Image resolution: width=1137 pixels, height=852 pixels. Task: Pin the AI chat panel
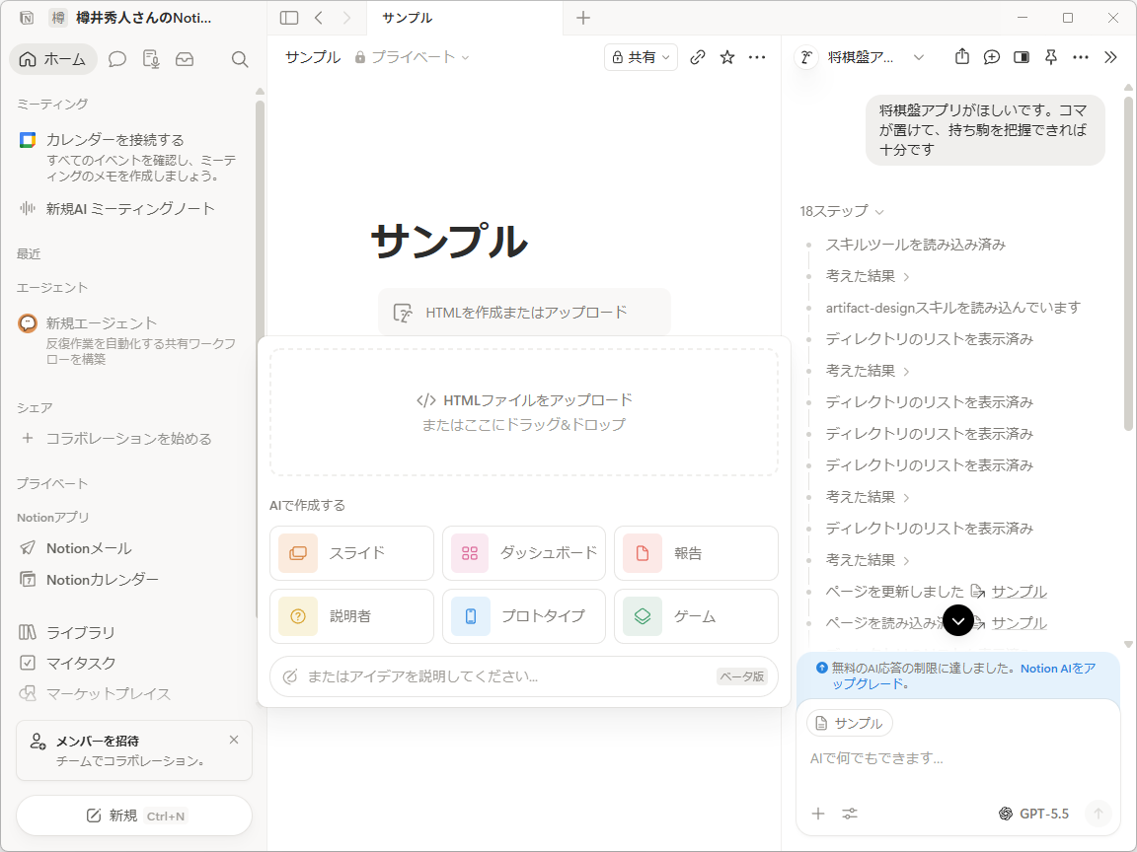coord(1051,57)
